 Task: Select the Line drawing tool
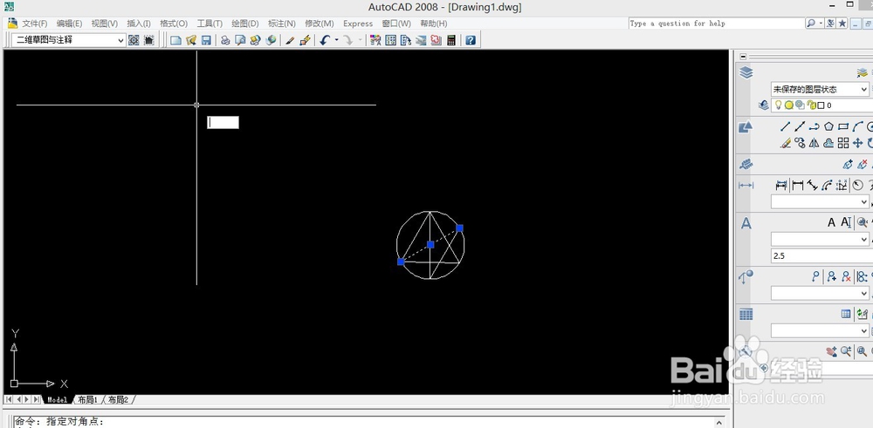785,126
